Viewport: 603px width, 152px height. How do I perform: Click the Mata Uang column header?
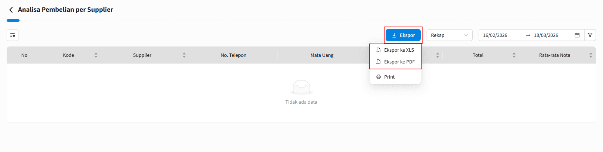click(322, 55)
